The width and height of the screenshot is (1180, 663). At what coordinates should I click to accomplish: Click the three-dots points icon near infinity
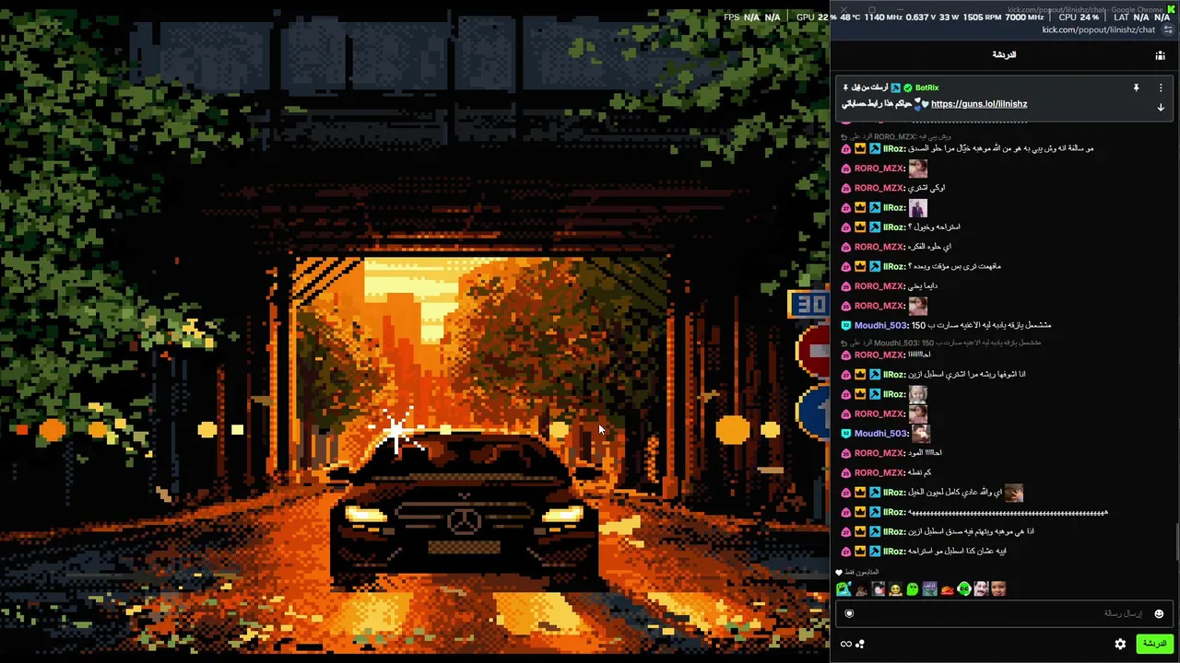tap(860, 644)
